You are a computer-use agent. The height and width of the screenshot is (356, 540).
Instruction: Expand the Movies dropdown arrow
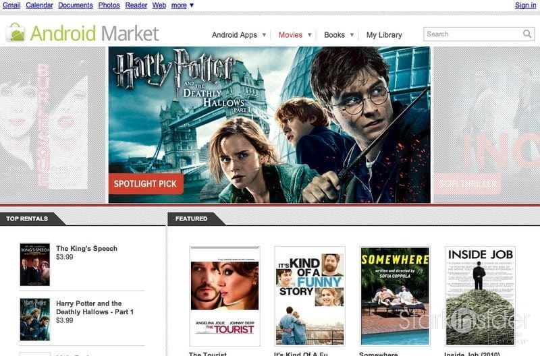pos(310,35)
